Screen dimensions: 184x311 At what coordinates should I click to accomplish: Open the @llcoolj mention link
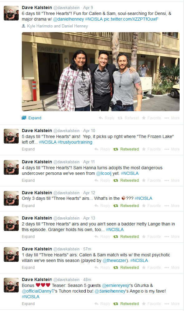(x=104, y=174)
